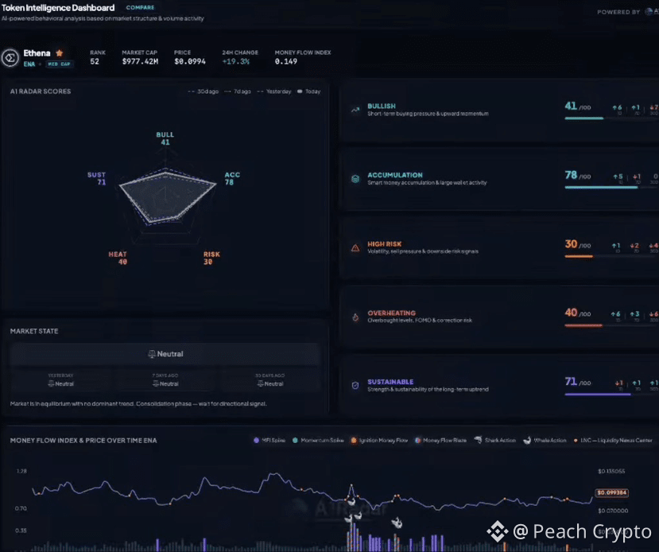Click the whale marker at the chart price peak
Viewport: 659px width, 552px height.
point(351,501)
